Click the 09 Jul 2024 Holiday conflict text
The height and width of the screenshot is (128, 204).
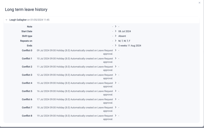click(75, 52)
